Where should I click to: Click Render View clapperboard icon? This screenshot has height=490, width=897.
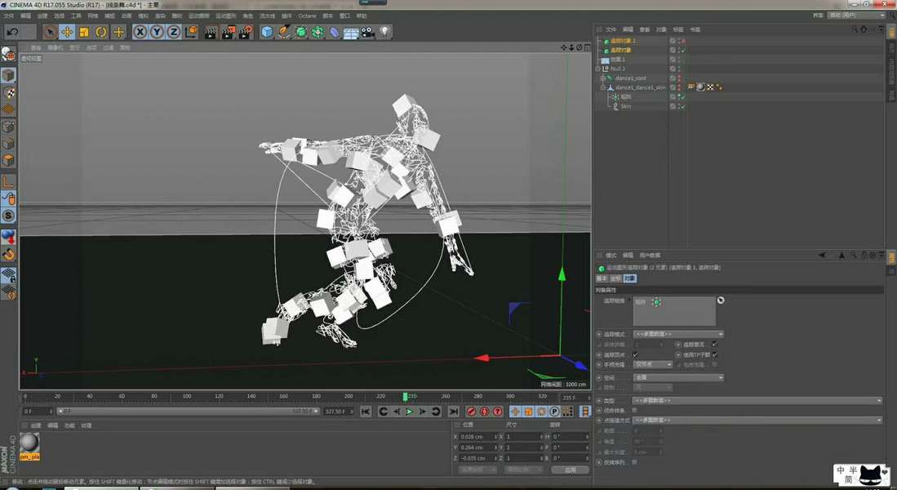click(x=211, y=32)
